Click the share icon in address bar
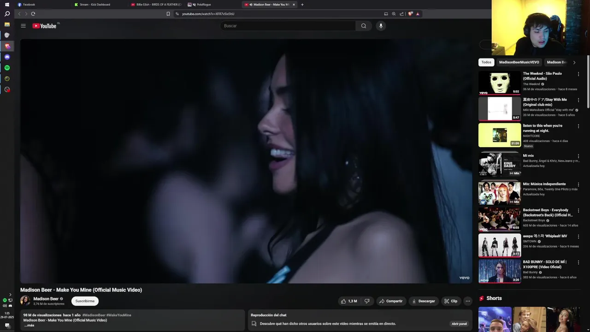Viewport: 590px width, 332px height. coord(401,14)
